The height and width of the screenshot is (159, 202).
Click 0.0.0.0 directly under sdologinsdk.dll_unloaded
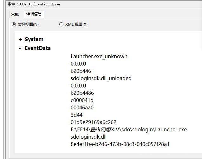(78, 86)
